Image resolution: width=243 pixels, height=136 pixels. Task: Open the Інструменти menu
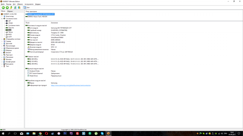point(29,4)
